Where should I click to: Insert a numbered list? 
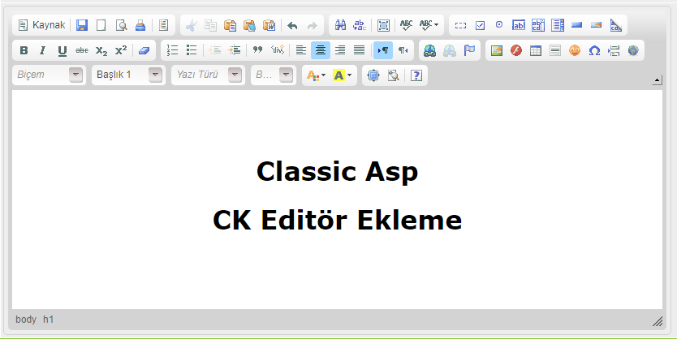172,50
